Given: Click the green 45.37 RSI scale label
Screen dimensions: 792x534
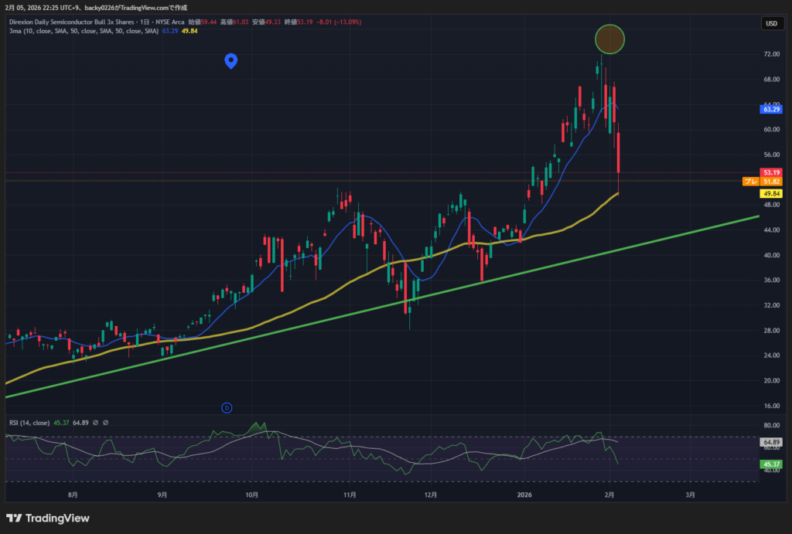Looking at the screenshot, I should point(771,464).
